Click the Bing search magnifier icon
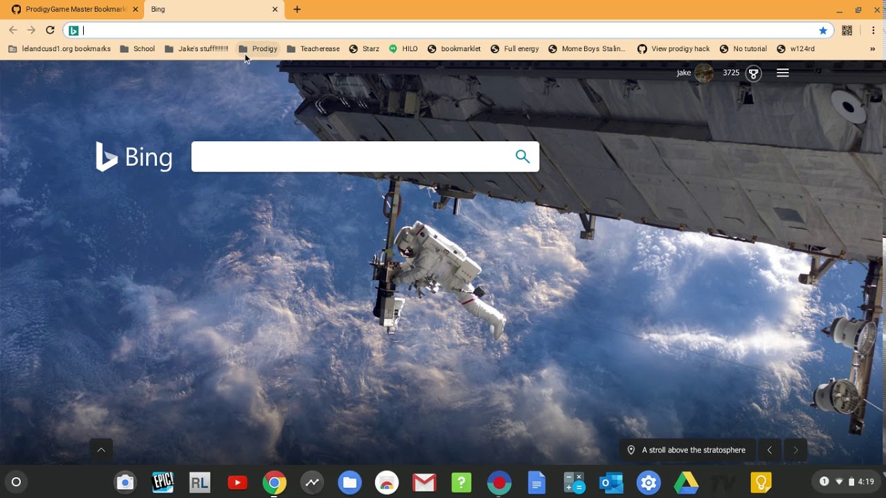Image resolution: width=886 pixels, height=498 pixels. pos(523,157)
